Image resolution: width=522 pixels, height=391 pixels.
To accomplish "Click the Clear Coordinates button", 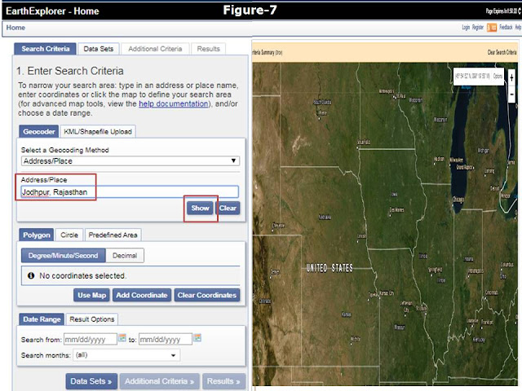I will click(206, 295).
